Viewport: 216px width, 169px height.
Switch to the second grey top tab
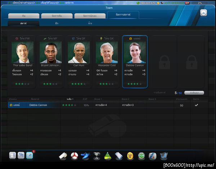coord(57,16)
